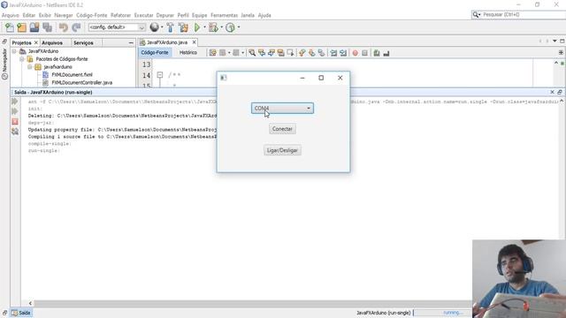Viewport: 566px width, 318px height.
Task: Close the JavaFXArduino.java editor tab
Action: coord(195,42)
